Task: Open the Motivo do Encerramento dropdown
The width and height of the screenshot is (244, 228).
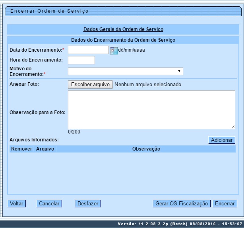Action: pos(125,71)
